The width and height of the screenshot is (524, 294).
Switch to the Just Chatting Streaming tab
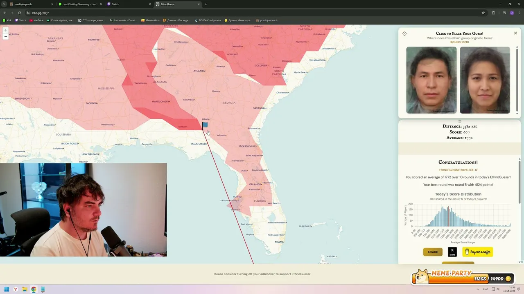80,4
